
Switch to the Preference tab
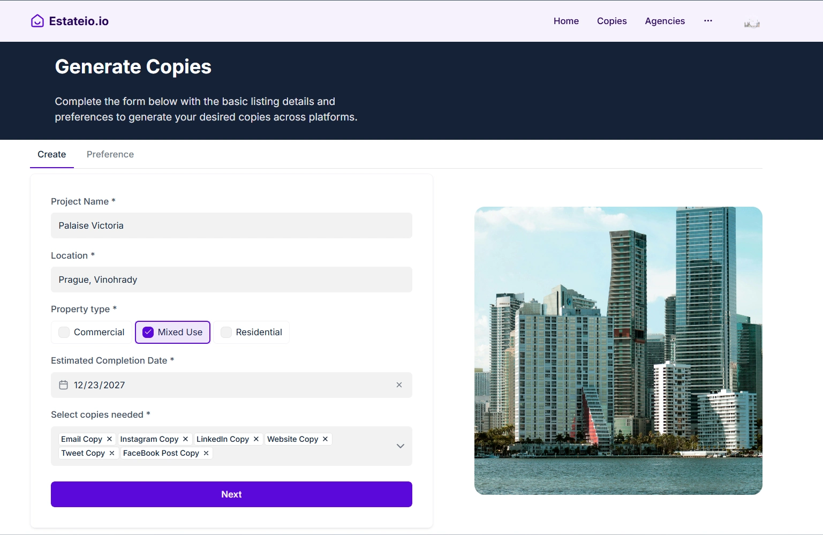pos(110,154)
